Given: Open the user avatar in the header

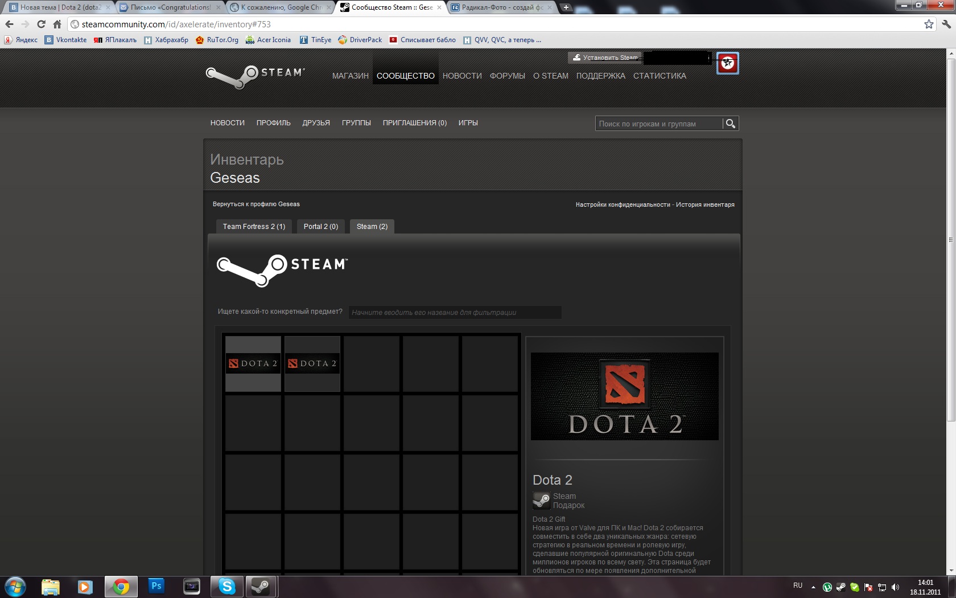Looking at the screenshot, I should coord(727,63).
